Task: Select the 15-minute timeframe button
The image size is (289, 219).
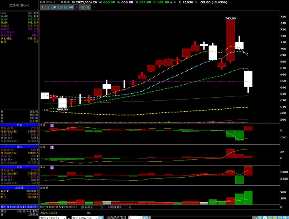Action: click(x=60, y=7)
